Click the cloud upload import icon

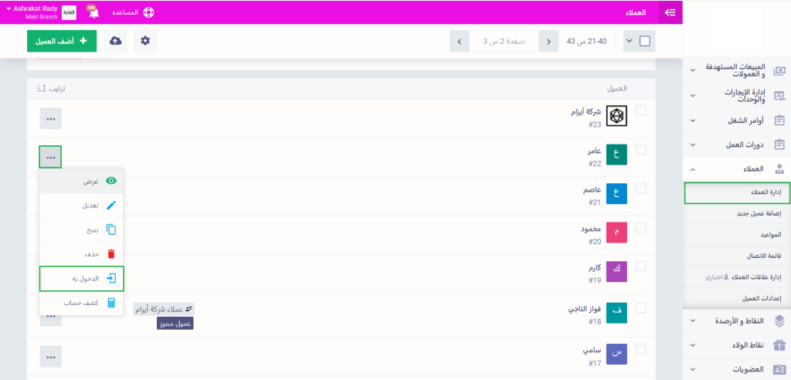pos(115,41)
